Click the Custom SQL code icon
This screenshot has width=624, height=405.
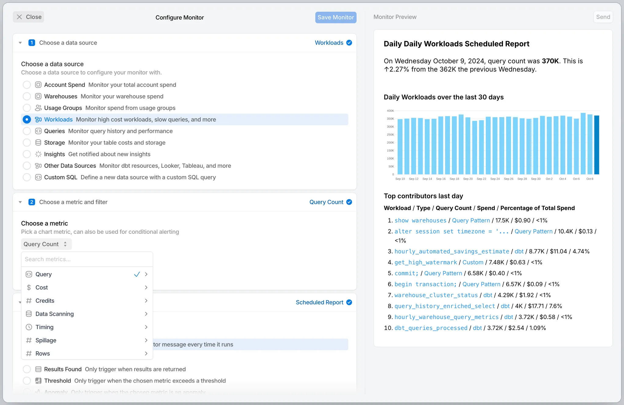[x=38, y=177]
